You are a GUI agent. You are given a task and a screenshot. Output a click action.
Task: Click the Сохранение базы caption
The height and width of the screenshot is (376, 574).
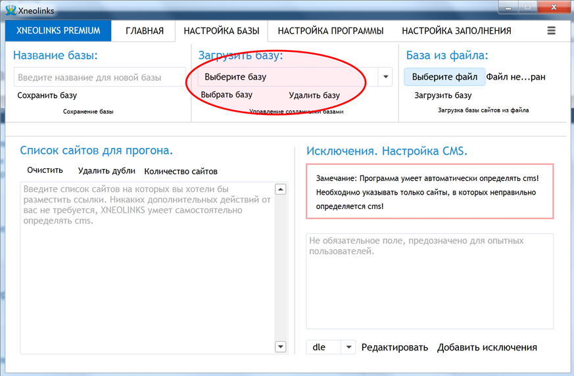click(88, 112)
